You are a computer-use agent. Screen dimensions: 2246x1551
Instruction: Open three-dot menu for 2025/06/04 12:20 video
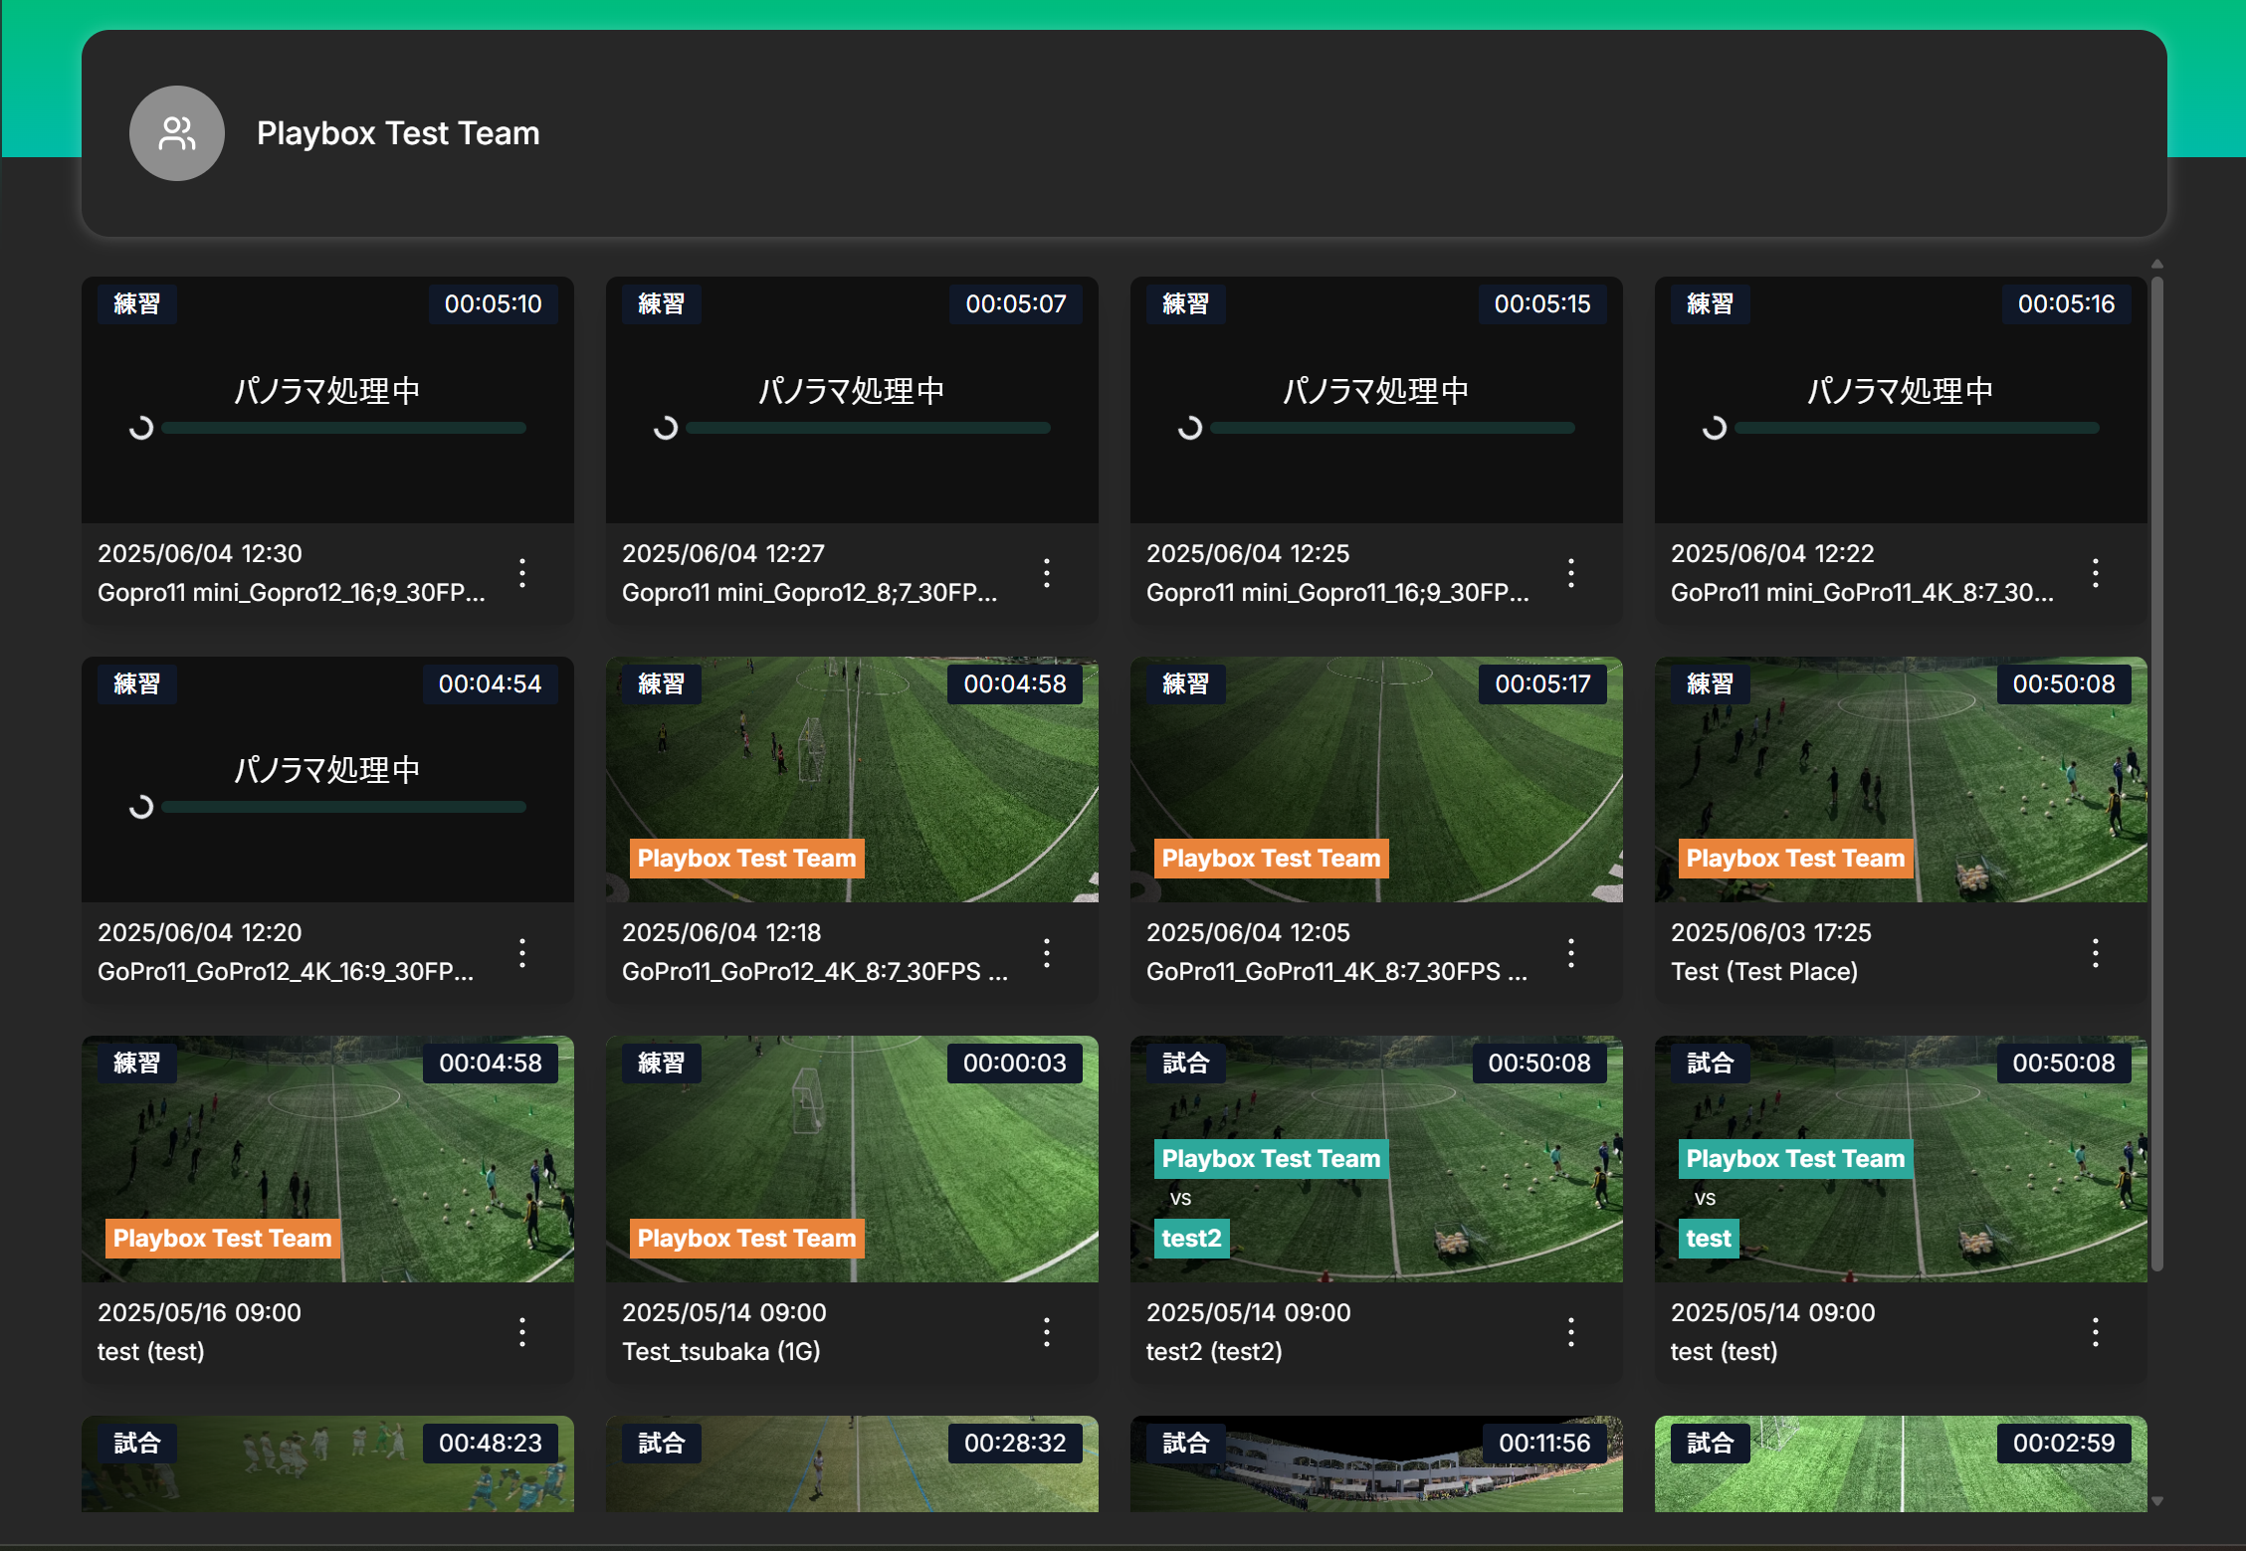(x=522, y=953)
